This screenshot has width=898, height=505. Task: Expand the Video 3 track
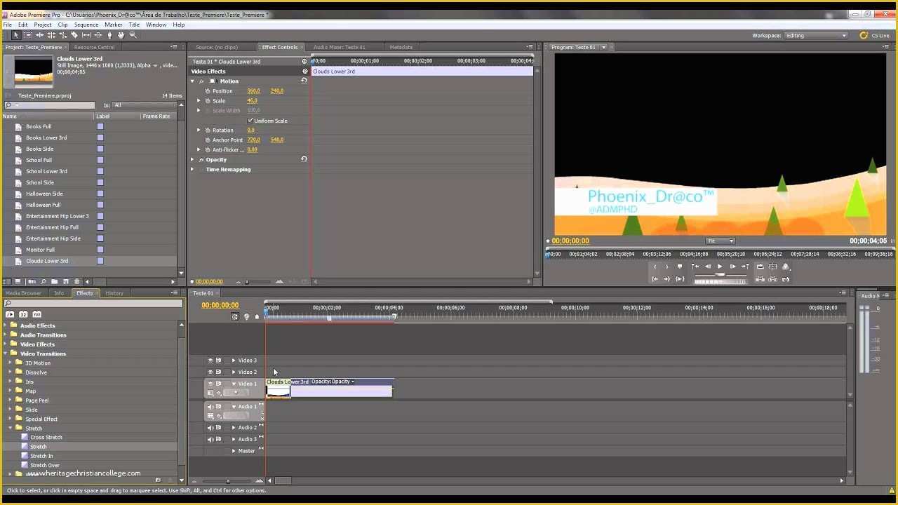click(x=234, y=361)
